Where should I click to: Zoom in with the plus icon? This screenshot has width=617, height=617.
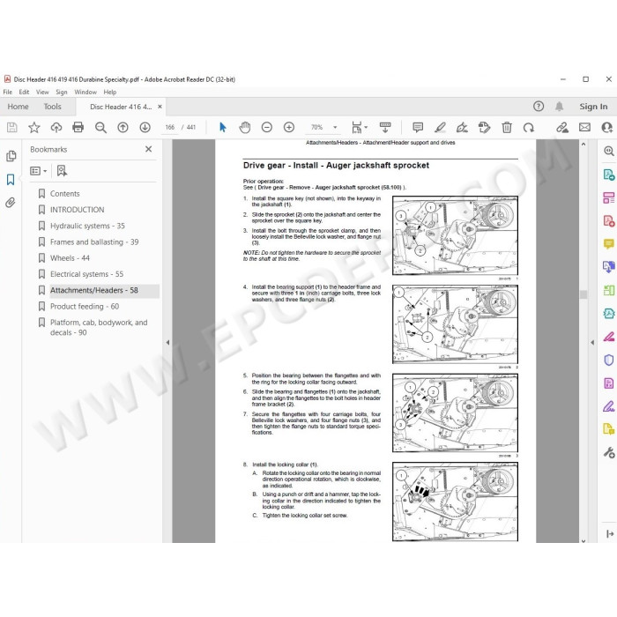pyautogui.click(x=289, y=128)
